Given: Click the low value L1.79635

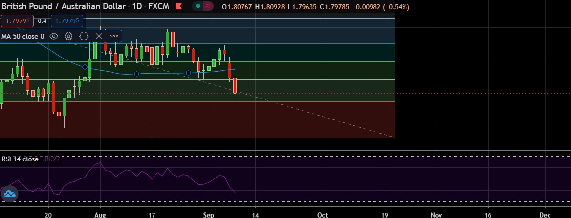Looking at the screenshot, I should [x=302, y=7].
